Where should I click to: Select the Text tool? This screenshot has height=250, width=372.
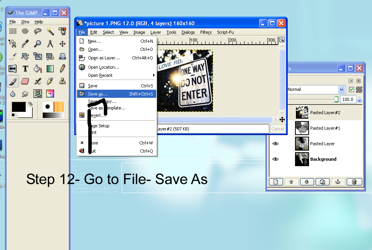coord(25,69)
